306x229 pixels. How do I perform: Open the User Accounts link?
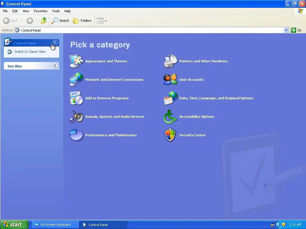tap(192, 79)
